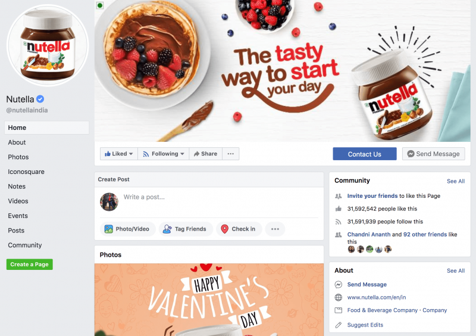The image size is (476, 336).
Task: Click the Photo/Video icon in Create Post
Action: (109, 229)
